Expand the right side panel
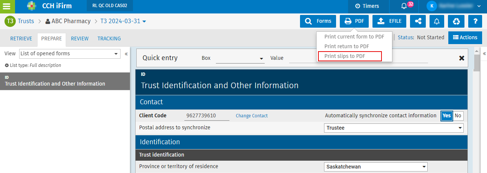The image size is (487, 173). coord(484,54)
